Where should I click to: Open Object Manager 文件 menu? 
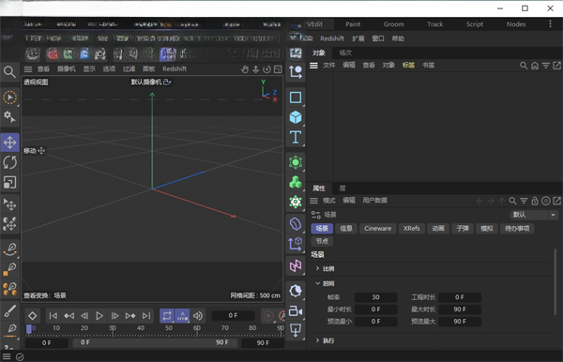pyautogui.click(x=329, y=66)
